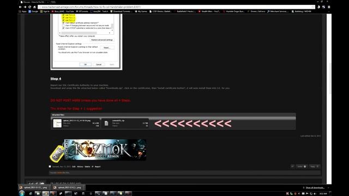Open the browser home page icon
Screen dimensions: 349x196
pyautogui.click(x=34, y=7)
